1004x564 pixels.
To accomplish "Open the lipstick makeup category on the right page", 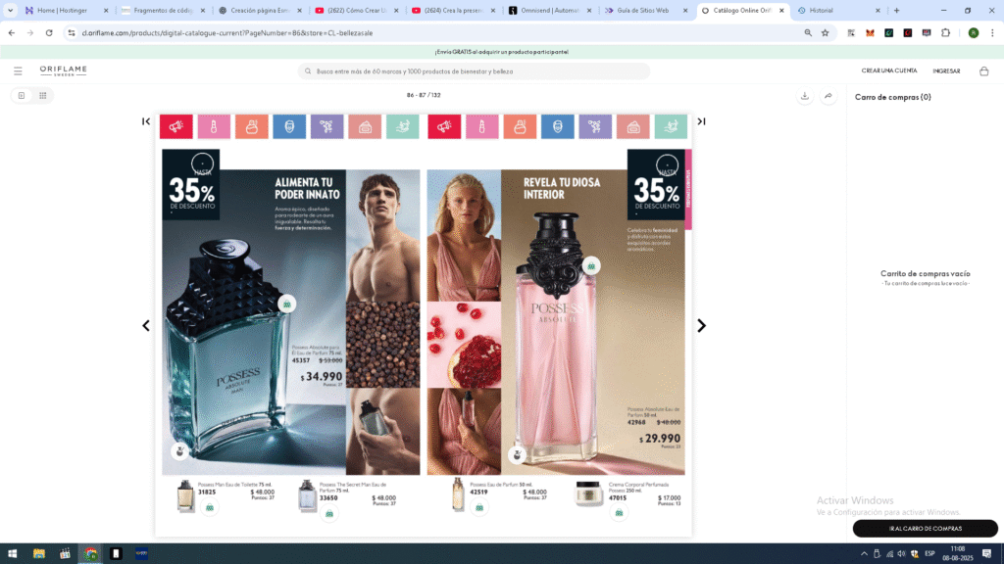I will coord(482,126).
